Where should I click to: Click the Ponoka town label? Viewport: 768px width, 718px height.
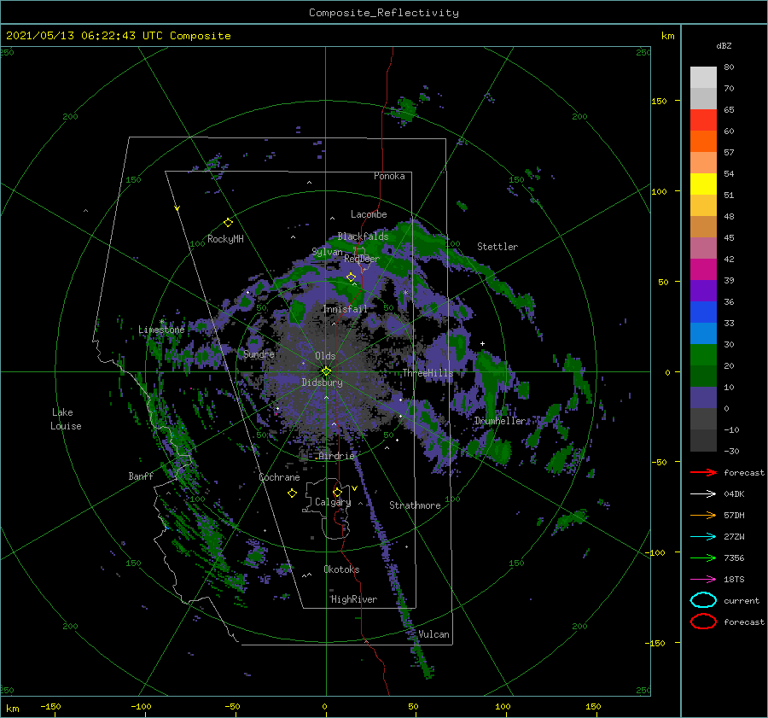tap(389, 176)
